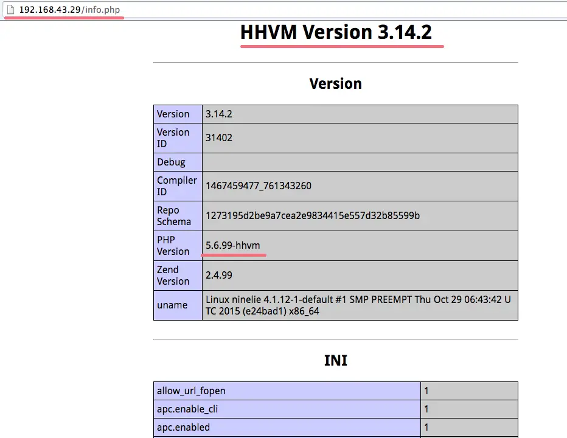Viewport: 567px width, 438px height.
Task: Click the address bar URL 192.168.43.29/info.php
Action: [x=69, y=9]
